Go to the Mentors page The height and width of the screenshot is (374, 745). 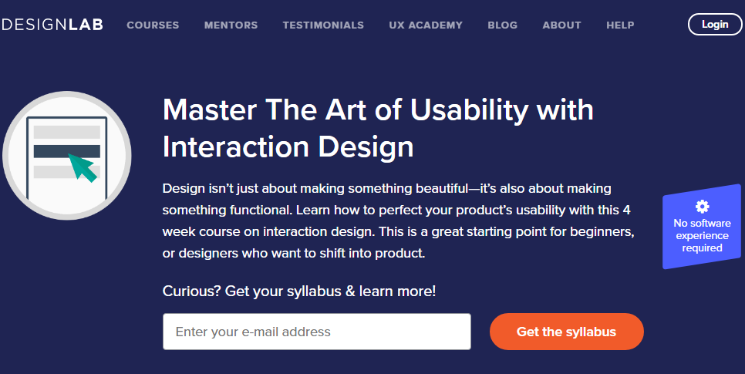(231, 25)
